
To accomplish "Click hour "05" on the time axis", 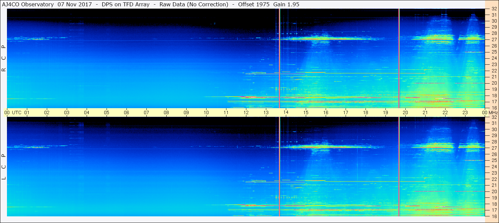I will pos(107,112).
